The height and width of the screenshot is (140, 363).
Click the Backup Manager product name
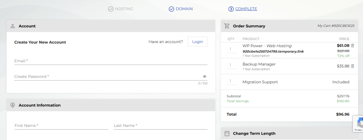[x=259, y=64]
